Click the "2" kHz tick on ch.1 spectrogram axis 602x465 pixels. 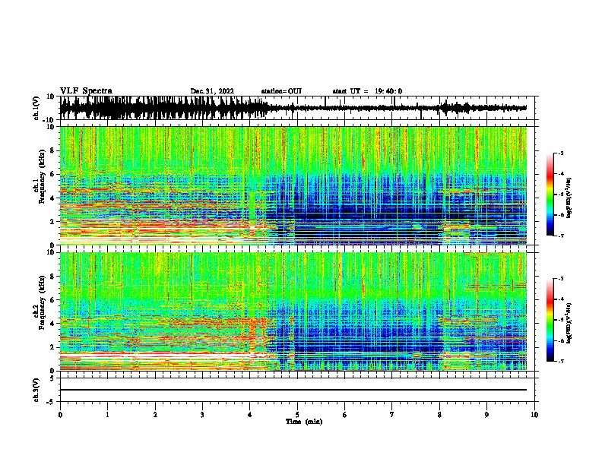click(x=53, y=221)
